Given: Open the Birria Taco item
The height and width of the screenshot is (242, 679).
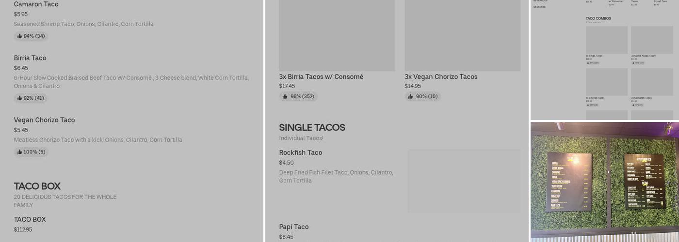Looking at the screenshot, I should click(30, 58).
